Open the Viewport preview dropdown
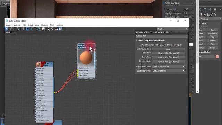 (x=169, y=71)
